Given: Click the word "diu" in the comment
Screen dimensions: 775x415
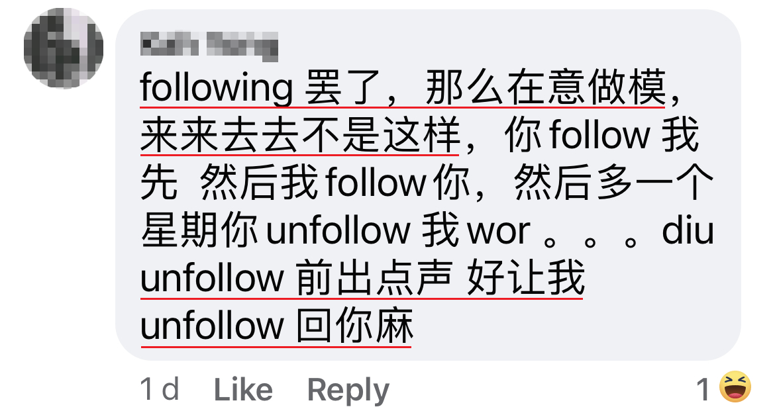Looking at the screenshot, I should pos(688,231).
